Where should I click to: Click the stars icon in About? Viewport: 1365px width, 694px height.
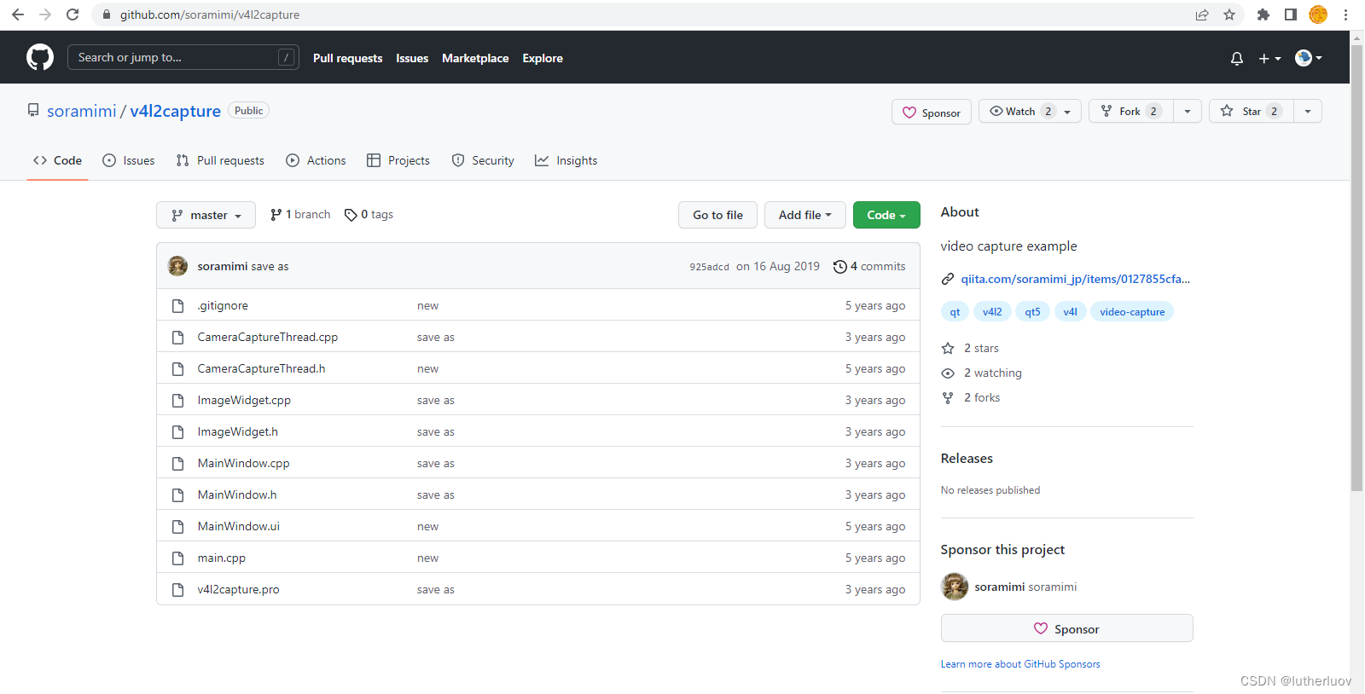click(x=948, y=348)
